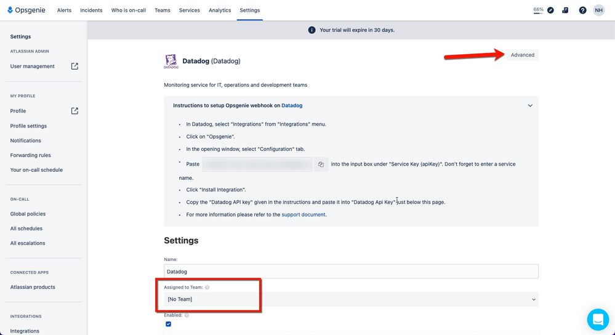
Task: Collapse the setup instructions chevron
Action: click(x=530, y=105)
